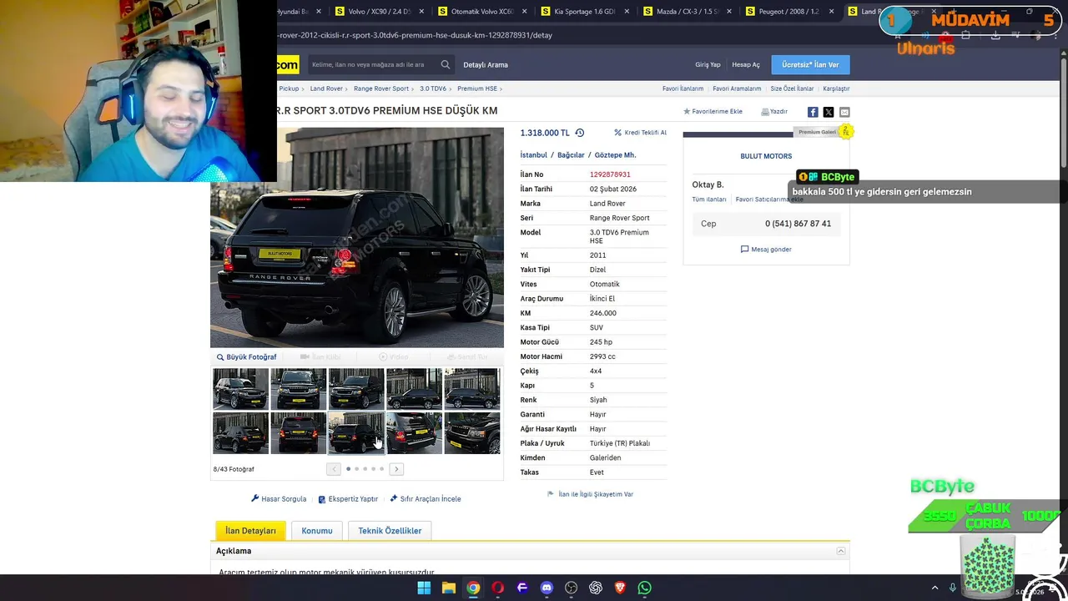Open File Explorer from taskbar
The height and width of the screenshot is (601, 1068).
pos(449,588)
